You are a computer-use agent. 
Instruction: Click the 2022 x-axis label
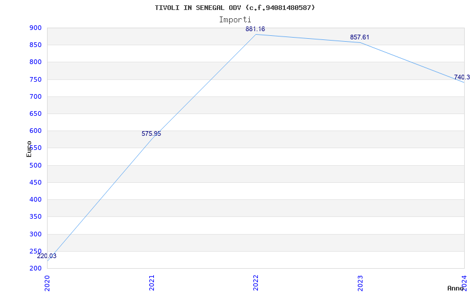[256, 283]
